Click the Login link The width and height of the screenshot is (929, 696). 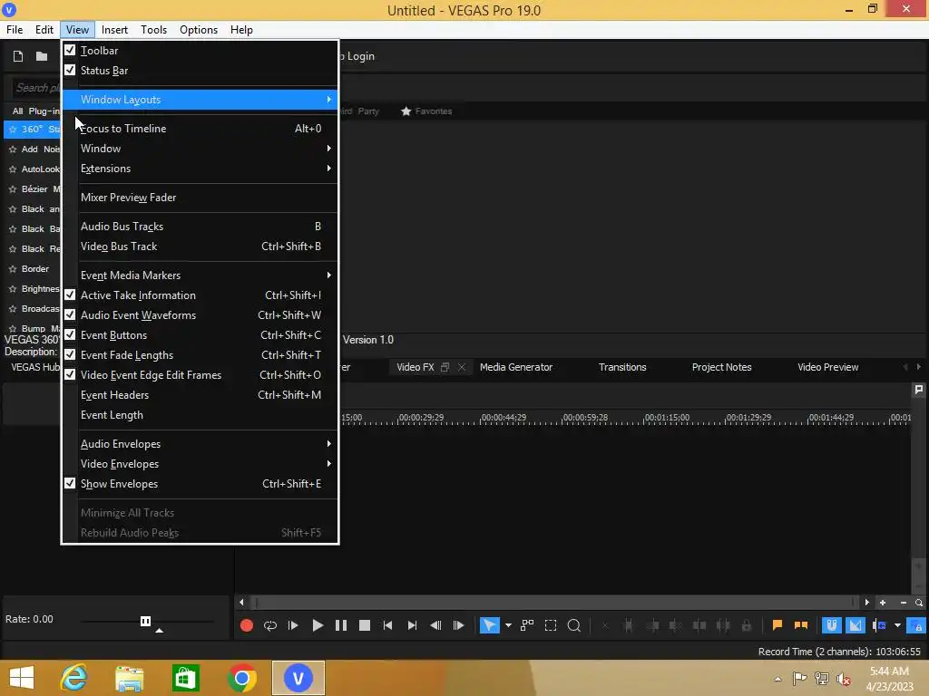pyautogui.click(x=360, y=56)
